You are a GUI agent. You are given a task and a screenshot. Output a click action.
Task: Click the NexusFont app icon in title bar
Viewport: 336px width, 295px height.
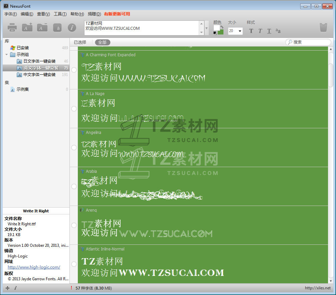pyautogui.click(x=6, y=6)
